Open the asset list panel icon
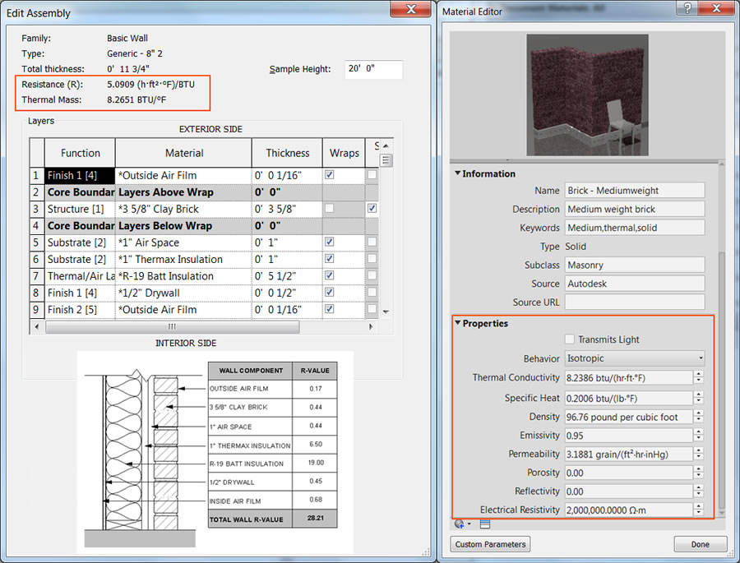The image size is (740, 563). click(484, 524)
